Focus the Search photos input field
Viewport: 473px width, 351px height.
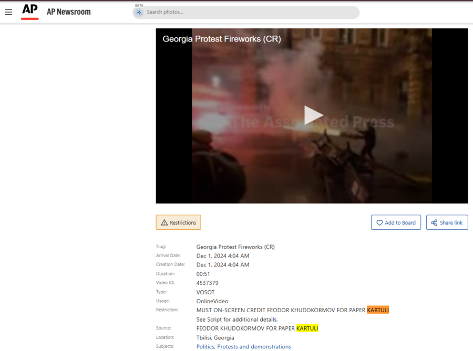click(246, 13)
